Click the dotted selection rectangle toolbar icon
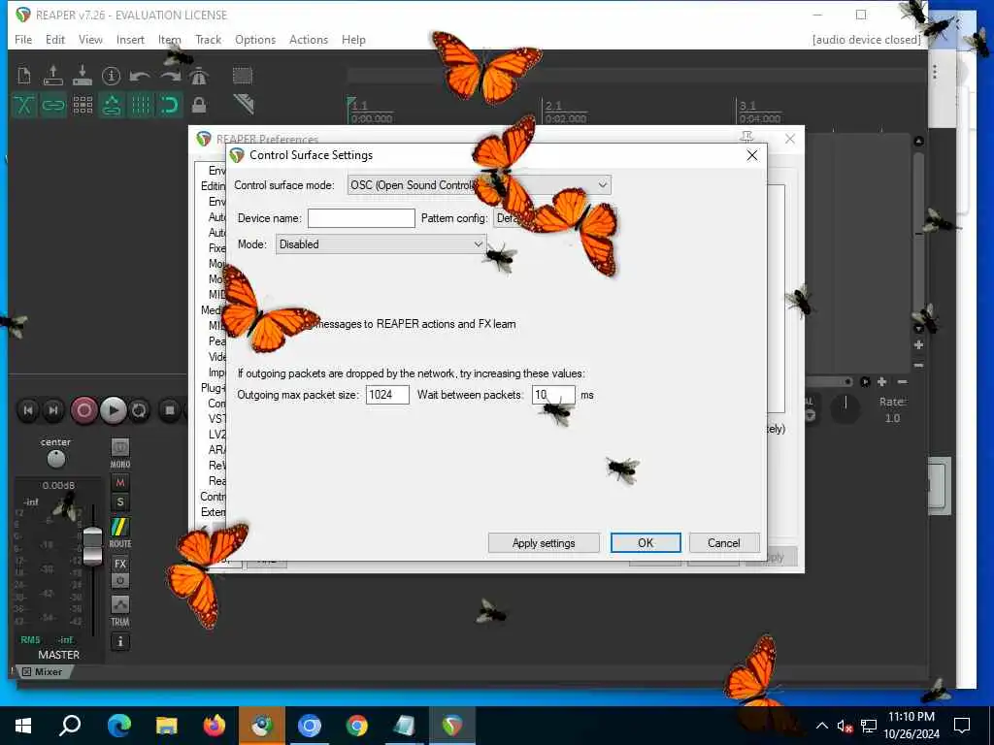994x745 pixels. click(242, 76)
